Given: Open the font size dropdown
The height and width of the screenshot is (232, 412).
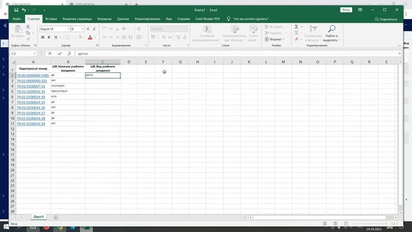Looking at the screenshot, I should tap(82, 28).
